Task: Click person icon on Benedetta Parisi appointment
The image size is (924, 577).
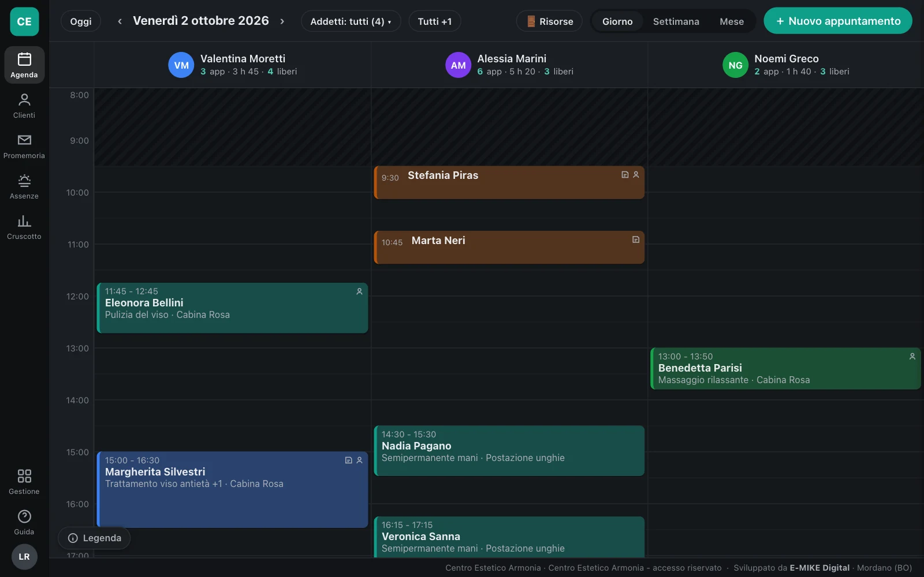Action: 912,357
